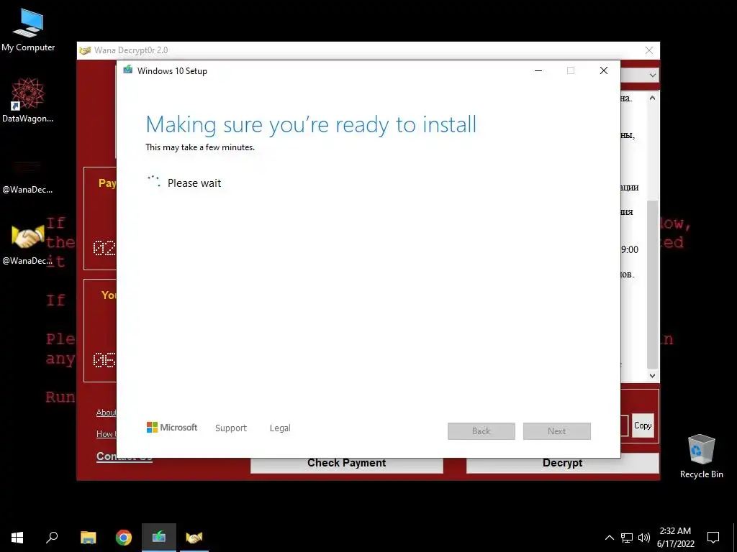Close the Wana Decrypt0r 2.0 window
Screen dimensions: 737x552
click(649, 50)
